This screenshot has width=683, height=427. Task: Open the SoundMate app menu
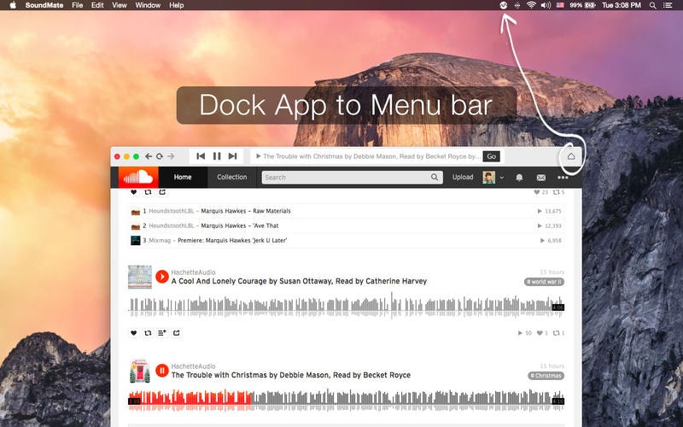[44, 5]
